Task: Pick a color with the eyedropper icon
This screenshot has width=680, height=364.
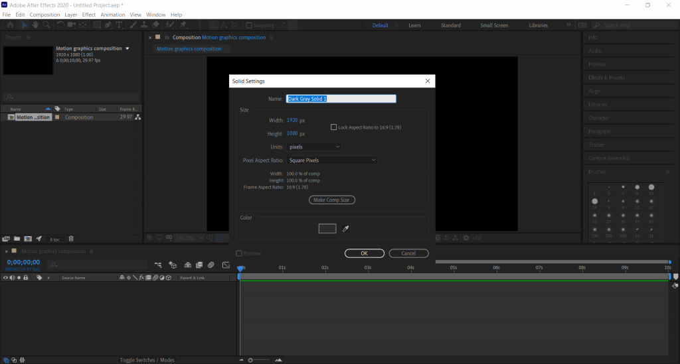Action: [345, 228]
